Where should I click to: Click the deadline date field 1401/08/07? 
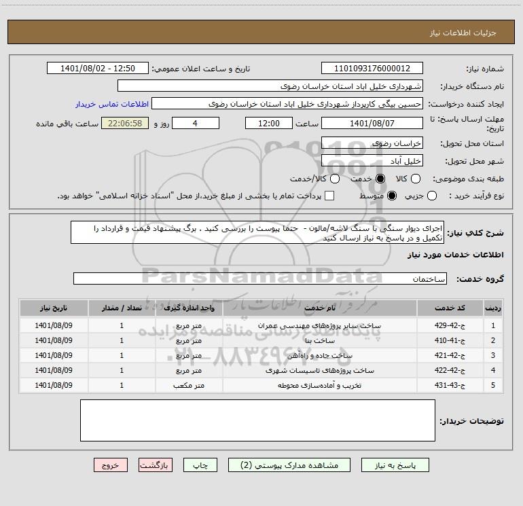pyautogui.click(x=372, y=123)
